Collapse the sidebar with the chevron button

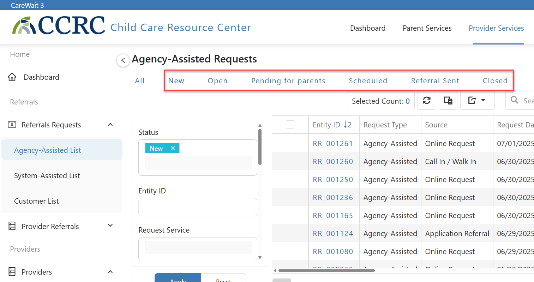pyautogui.click(x=123, y=60)
